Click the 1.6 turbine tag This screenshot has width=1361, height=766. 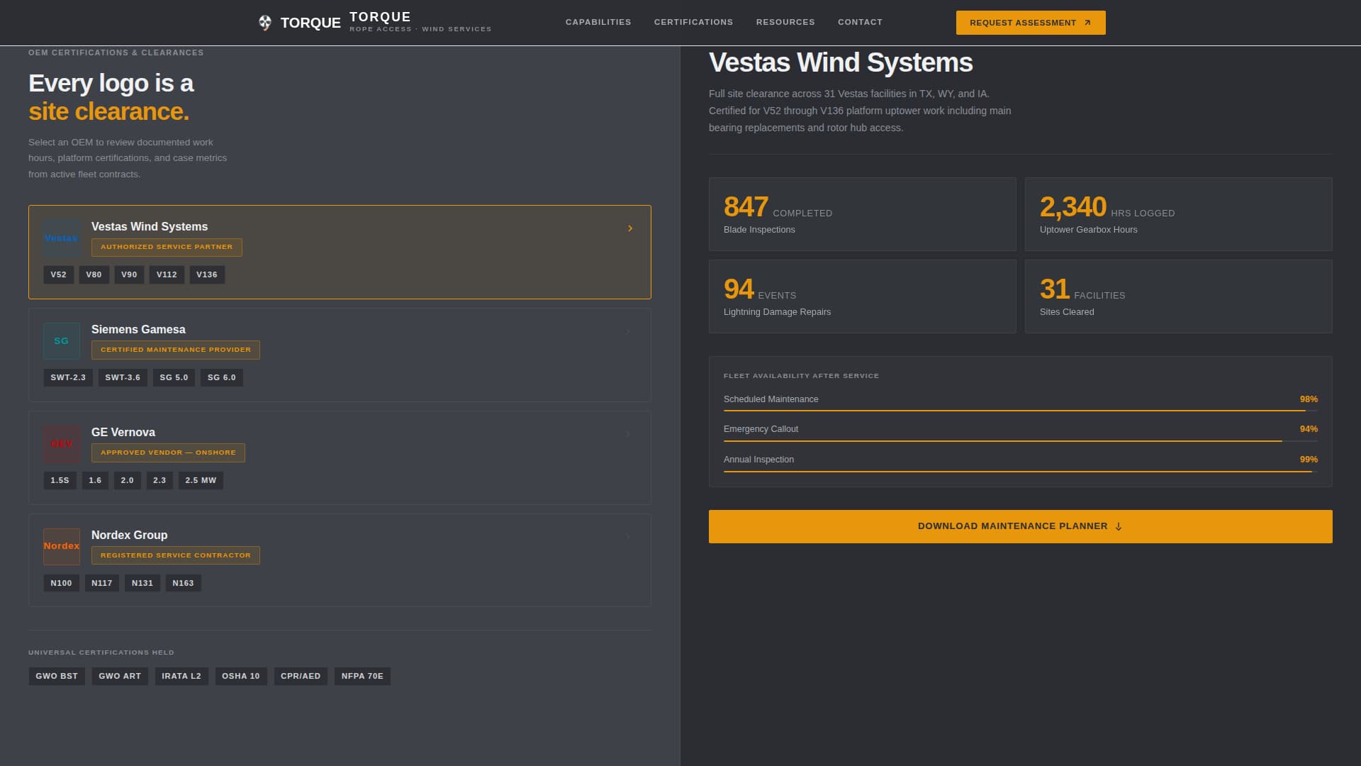point(95,481)
